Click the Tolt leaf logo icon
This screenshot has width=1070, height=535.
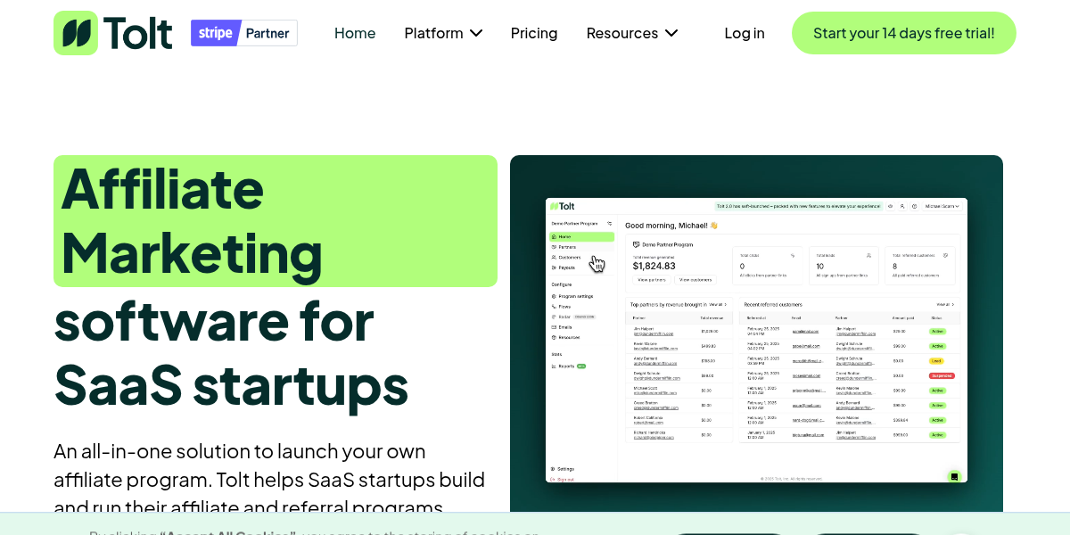[76, 33]
